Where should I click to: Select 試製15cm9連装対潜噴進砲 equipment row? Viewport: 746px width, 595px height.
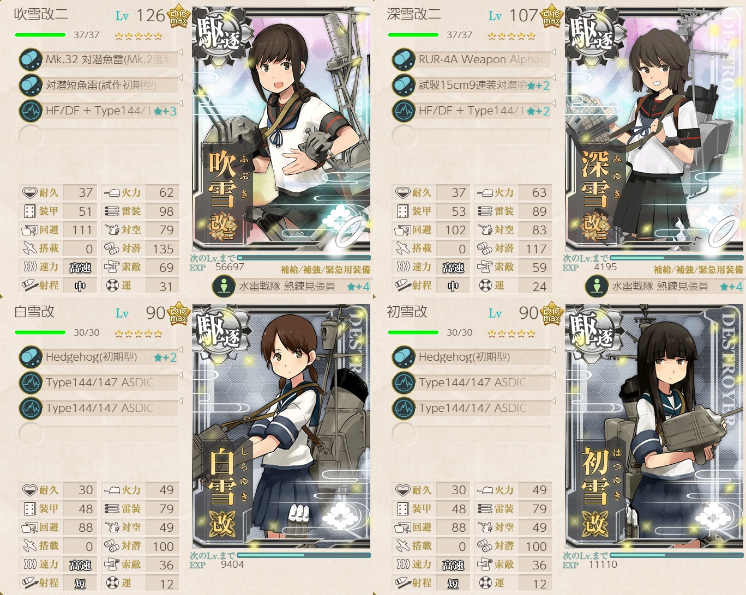pyautogui.click(x=471, y=85)
